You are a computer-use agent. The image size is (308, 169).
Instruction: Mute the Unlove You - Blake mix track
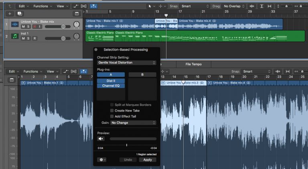coord(23,27)
